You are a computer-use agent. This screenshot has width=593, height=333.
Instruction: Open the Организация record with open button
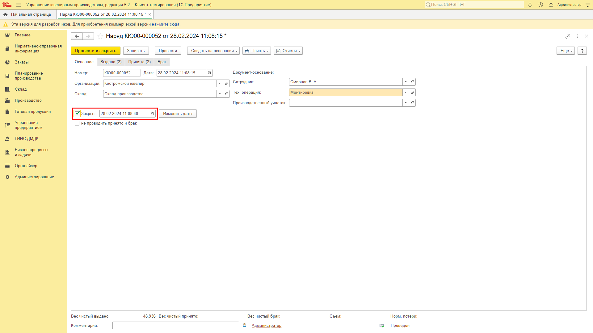tap(227, 84)
